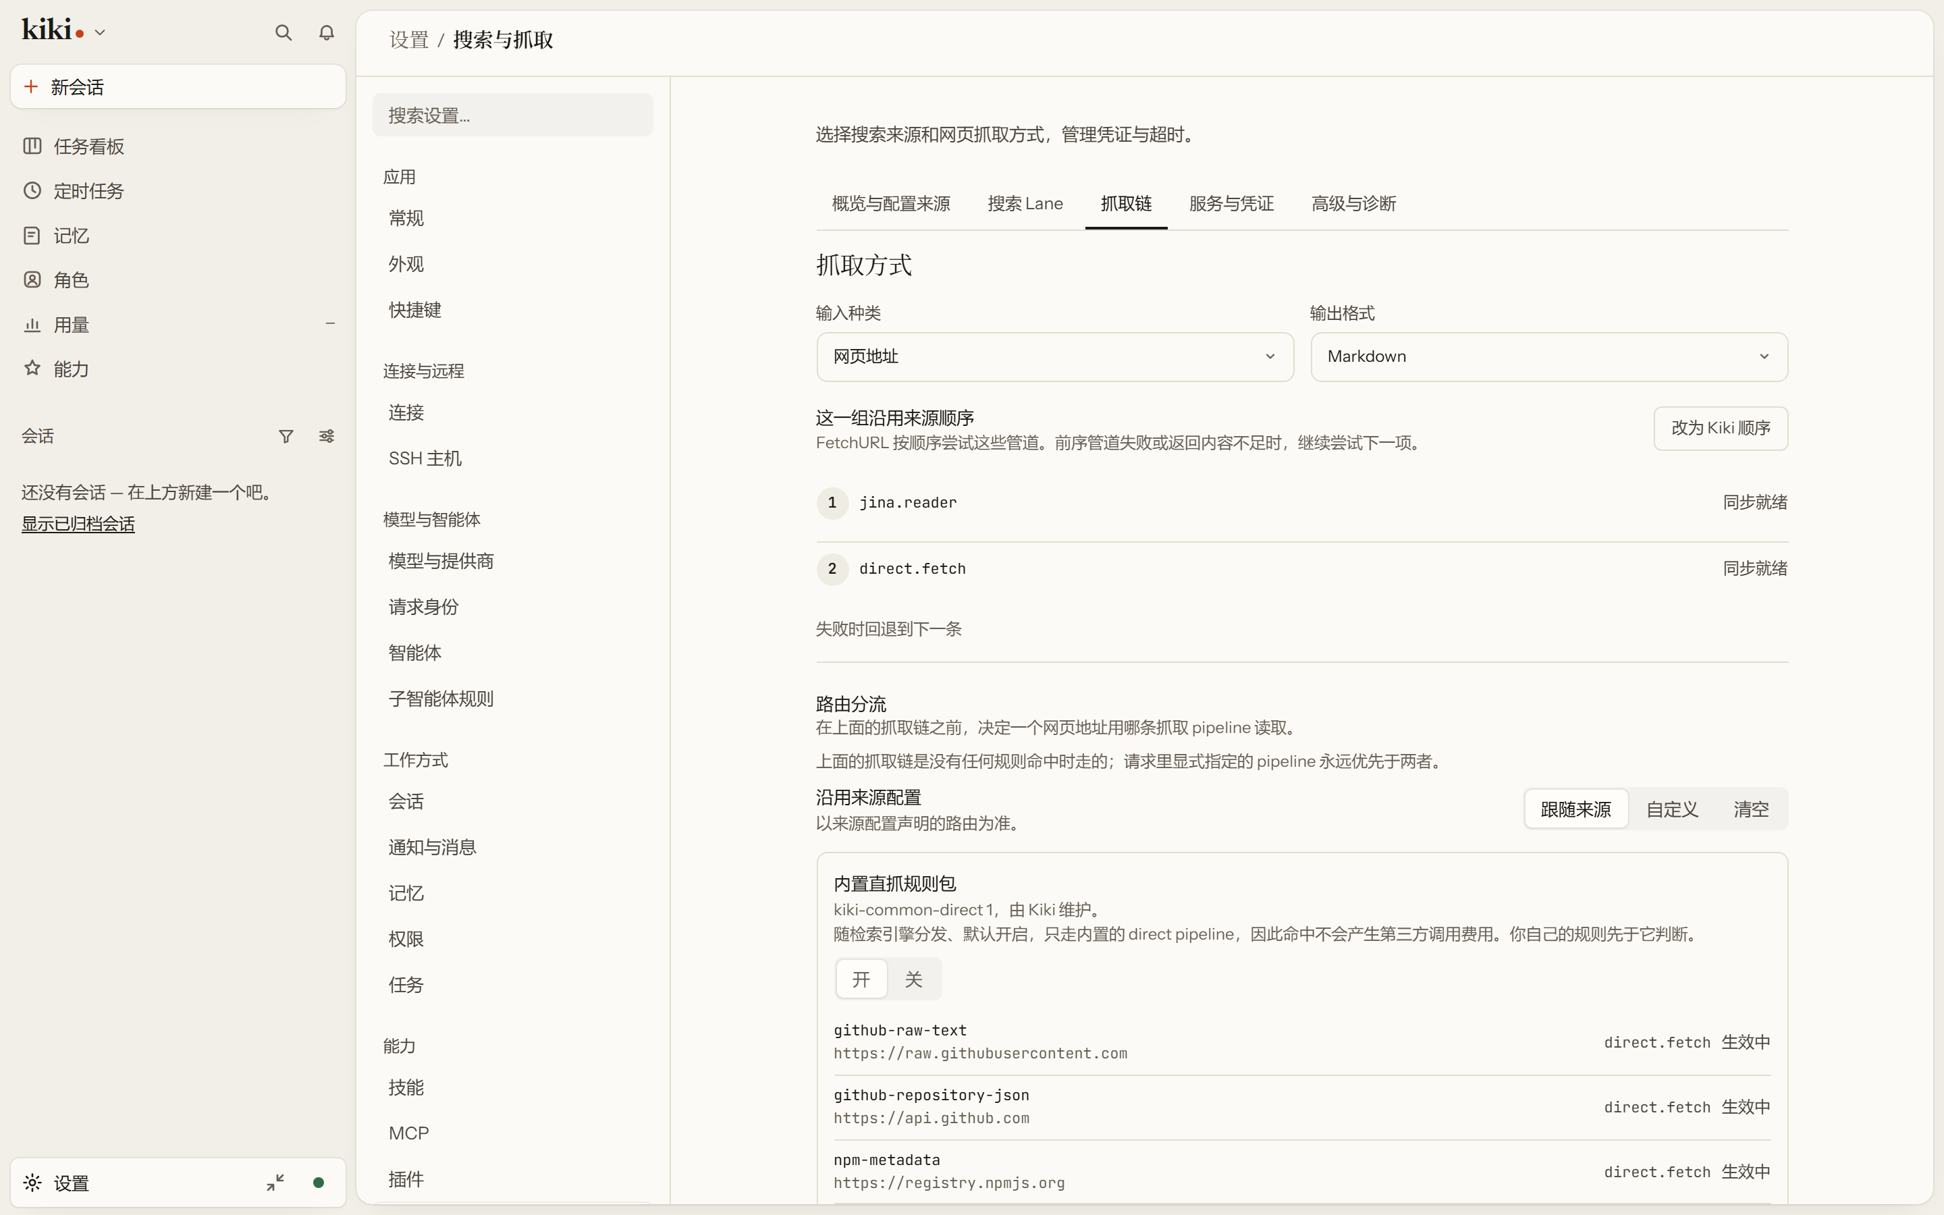Screen dimensions: 1944x1215
Task: Click the green status dot indicator
Action: point(318,1182)
